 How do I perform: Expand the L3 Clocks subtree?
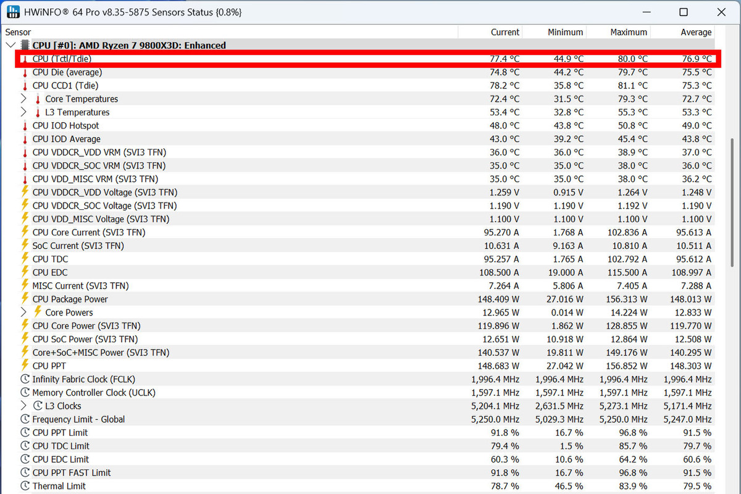click(x=23, y=406)
